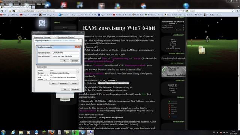Select the Erweitert tab
This screenshot has height=135, width=240.
point(54,37)
